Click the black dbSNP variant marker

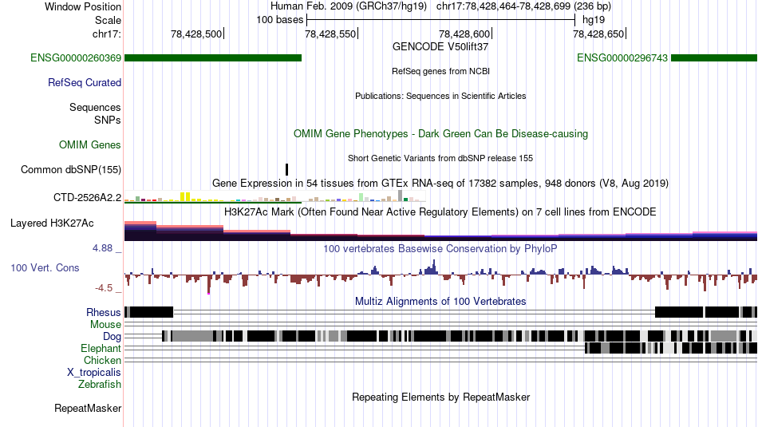click(286, 169)
